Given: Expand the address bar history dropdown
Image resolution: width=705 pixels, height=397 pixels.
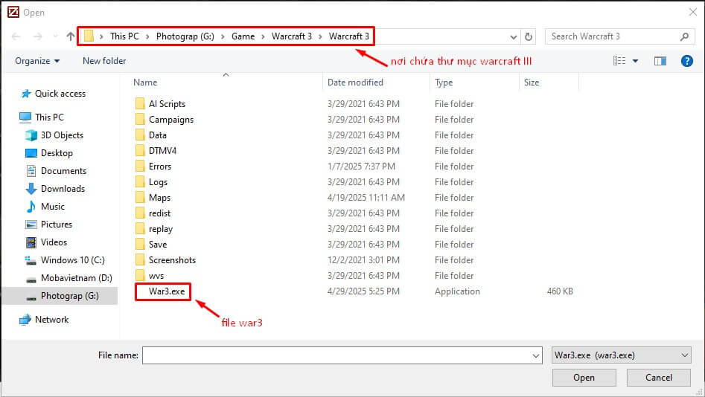Looking at the screenshot, I should click(514, 37).
